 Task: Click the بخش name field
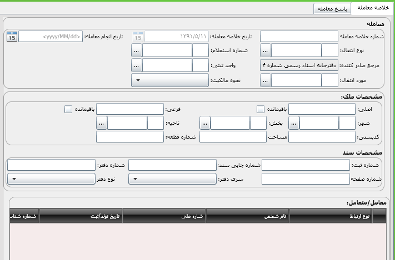230,123
